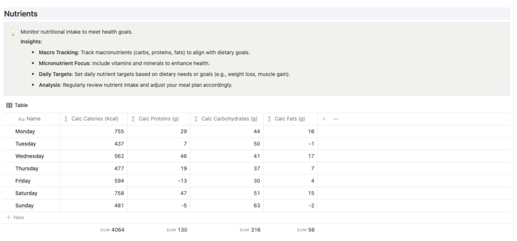
Task: Open the Calc Proteins (g) column header
Action: [158, 119]
